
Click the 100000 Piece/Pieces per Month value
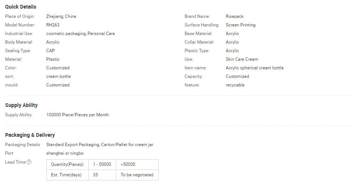coord(77,115)
